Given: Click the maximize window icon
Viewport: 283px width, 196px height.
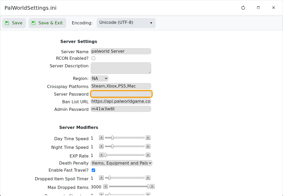Looking at the screenshot, I should (x=258, y=8).
